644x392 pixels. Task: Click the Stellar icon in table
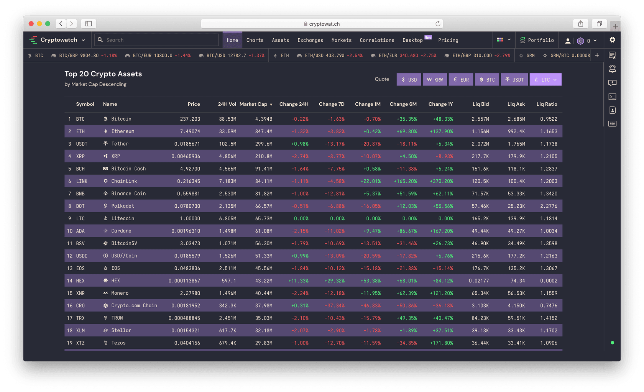pyautogui.click(x=105, y=330)
